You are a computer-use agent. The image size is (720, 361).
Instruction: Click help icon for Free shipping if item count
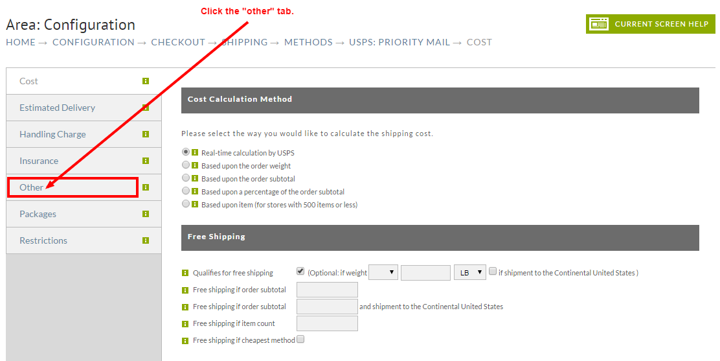coord(185,324)
